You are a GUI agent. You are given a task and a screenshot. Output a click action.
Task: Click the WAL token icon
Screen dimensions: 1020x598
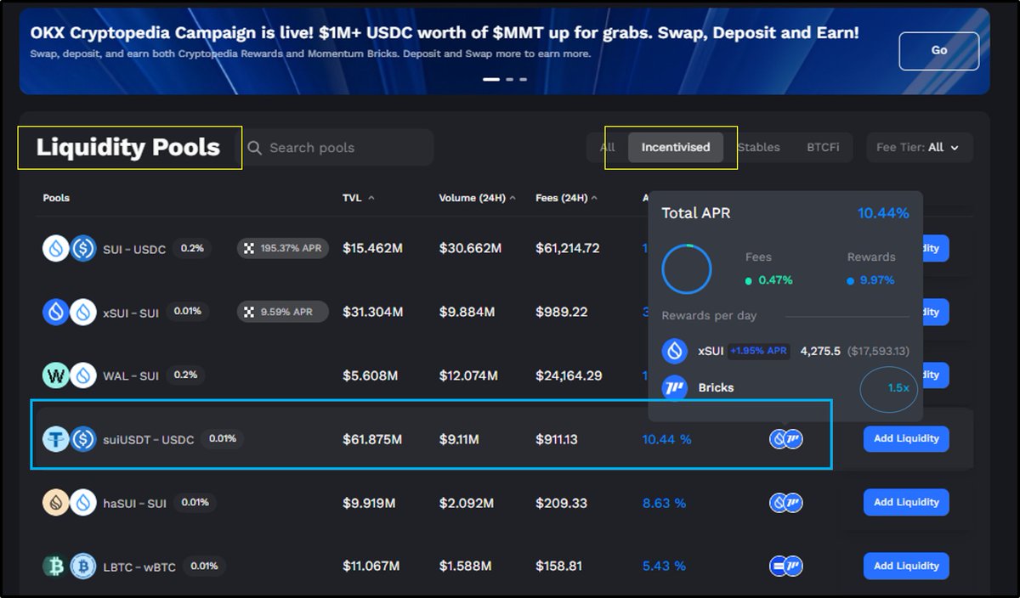click(x=56, y=375)
